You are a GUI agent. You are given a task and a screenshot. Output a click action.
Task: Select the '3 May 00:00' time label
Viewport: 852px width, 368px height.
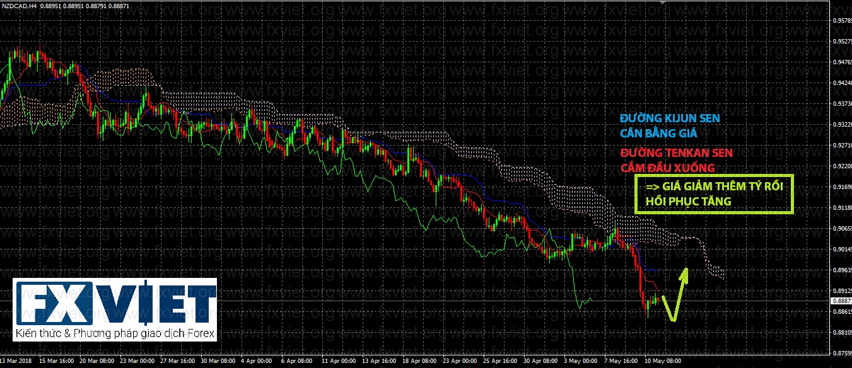coord(580,362)
